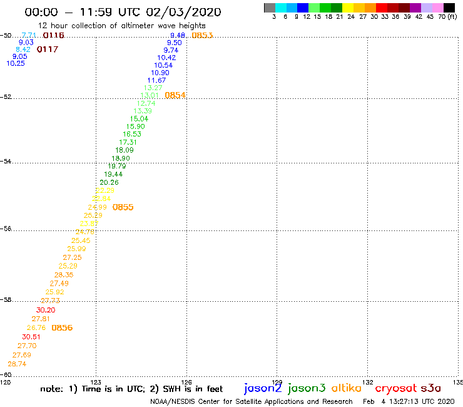The width and height of the screenshot is (463, 407).
Task: Click the NOAA/NESDIS credit line
Action: tap(252, 401)
